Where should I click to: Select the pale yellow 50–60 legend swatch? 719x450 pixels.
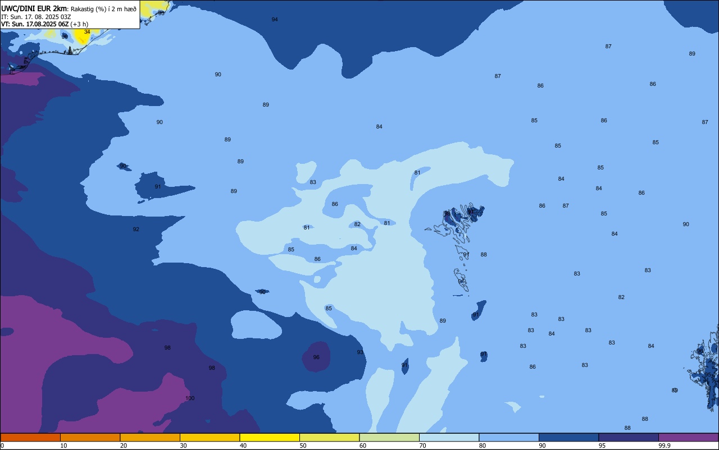click(x=329, y=437)
